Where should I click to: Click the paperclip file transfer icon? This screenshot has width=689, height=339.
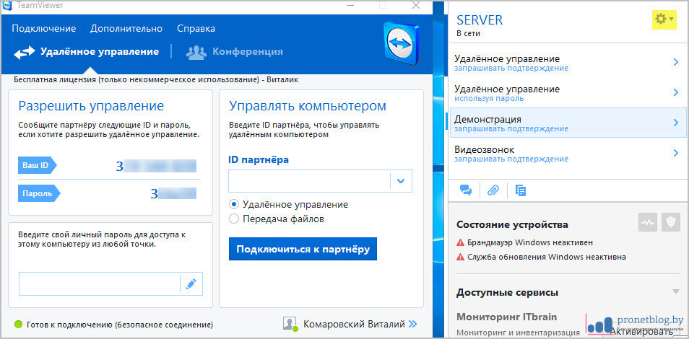click(493, 190)
